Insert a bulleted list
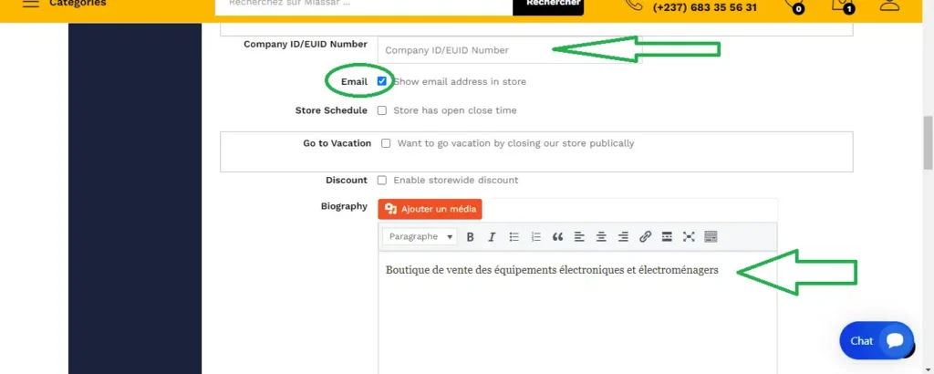Screen dimensions: 934x374 [x=514, y=237]
